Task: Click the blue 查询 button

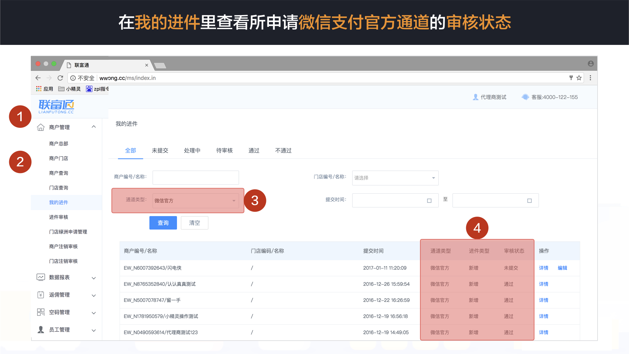Action: pos(163,223)
